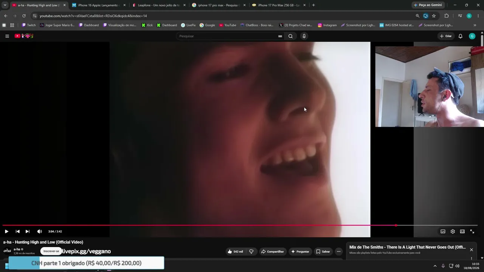Close the Mix de The Smiths playlist panel

pos(472,250)
